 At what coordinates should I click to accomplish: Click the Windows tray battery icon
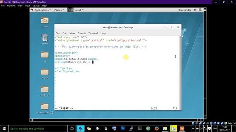point(197,129)
